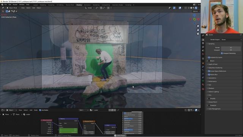Open the Render Engine dropdown
Image resolution: width=243 pixels, height=137 pixels.
pyautogui.click(x=231, y=40)
